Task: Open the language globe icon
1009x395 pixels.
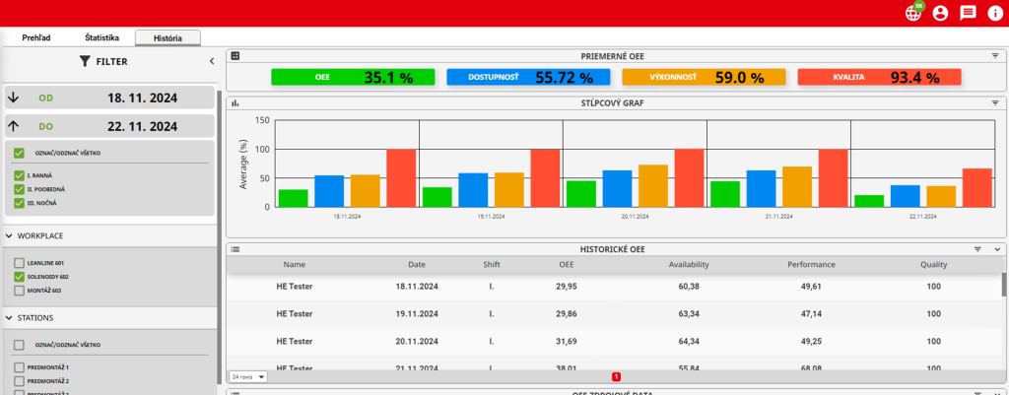Action: [x=913, y=13]
